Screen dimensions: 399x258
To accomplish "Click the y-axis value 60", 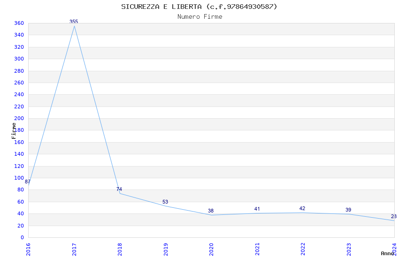I will (21, 202).
